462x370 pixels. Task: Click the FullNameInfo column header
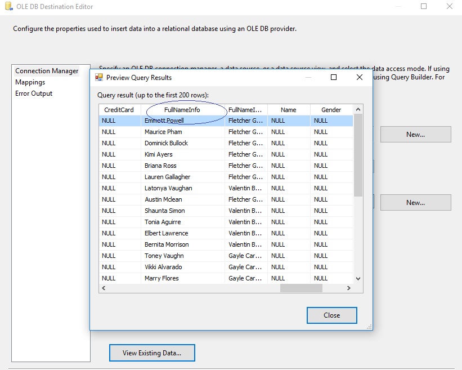point(182,110)
